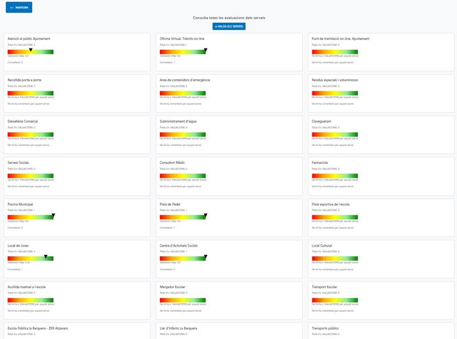Click the rating bar for Àrea de contenidors d'emergència
Viewport: 457px width, 339px height.
183,93
